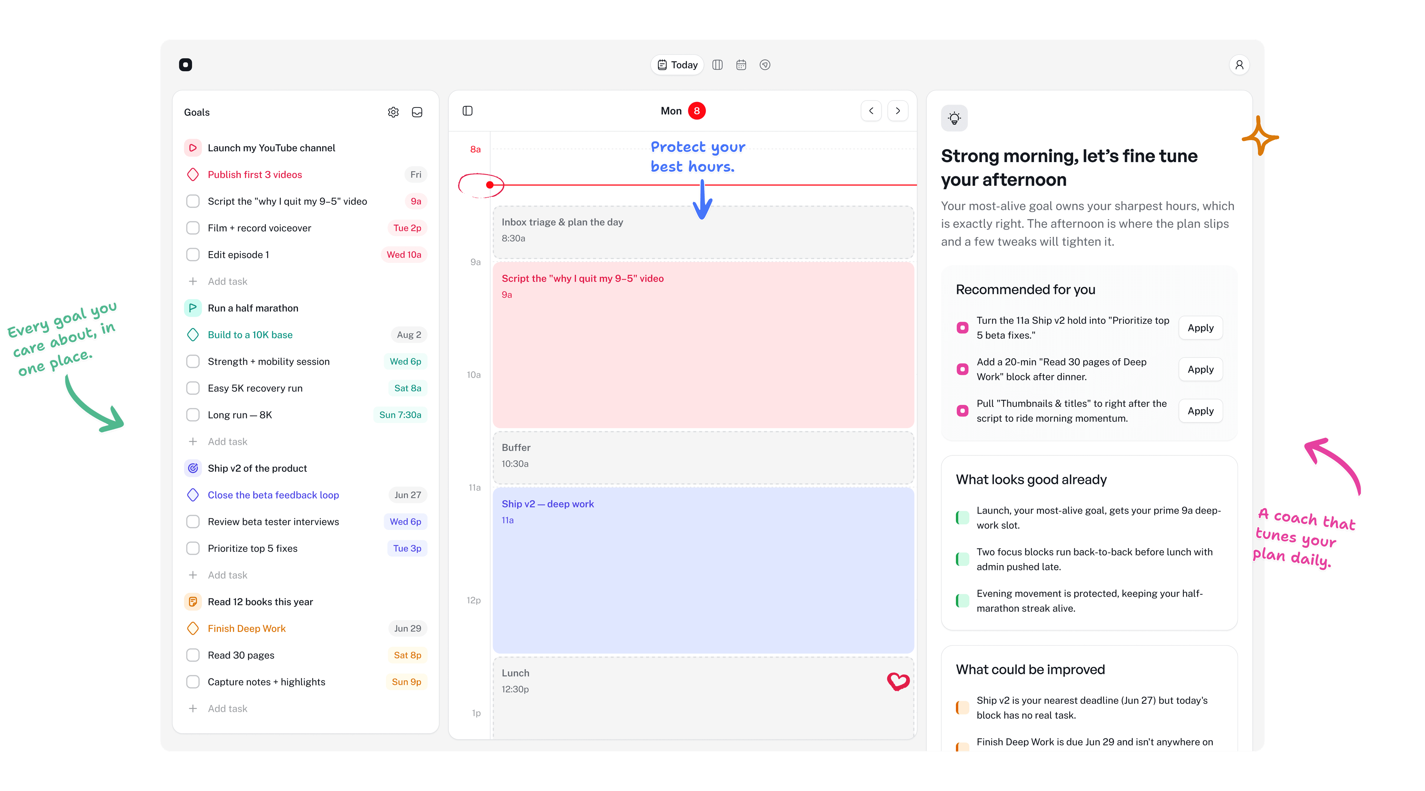The width and height of the screenshot is (1425, 791).
Task: Click the Run a half marathon flag icon
Action: click(x=193, y=308)
